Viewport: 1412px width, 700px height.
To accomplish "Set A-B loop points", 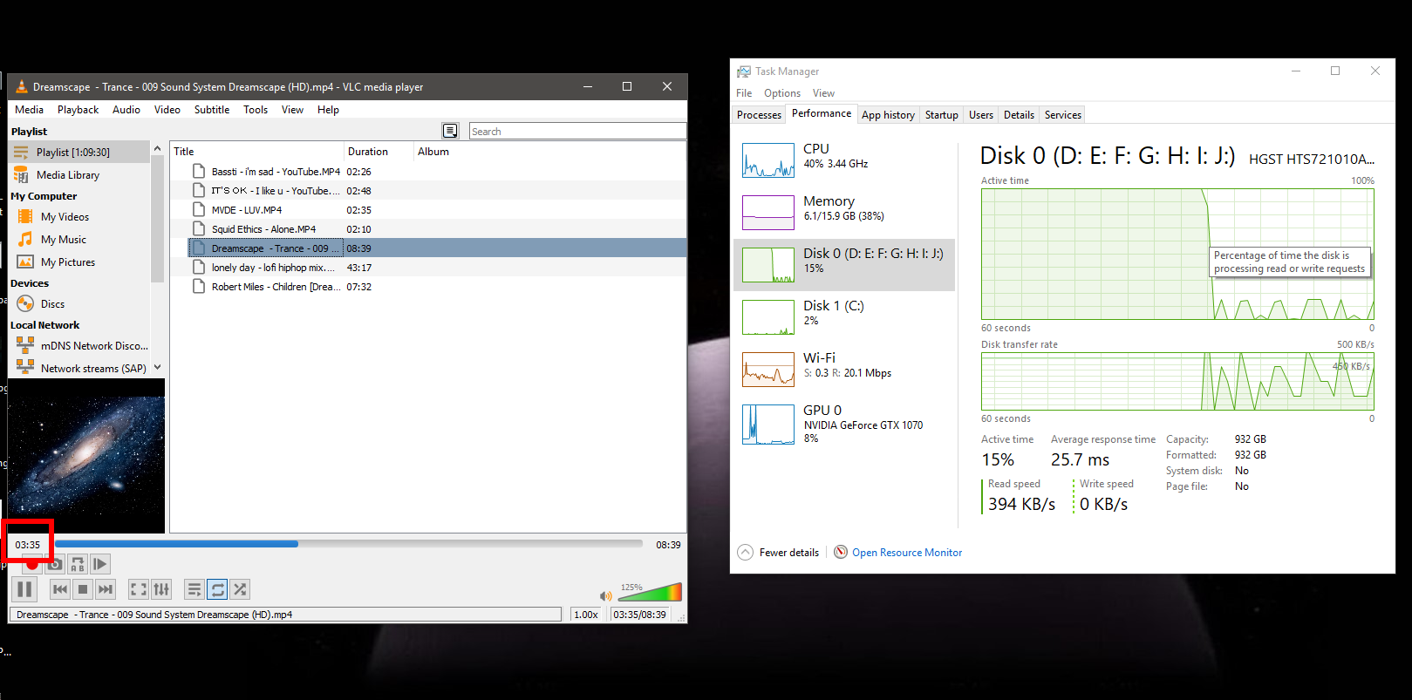I will [78, 564].
